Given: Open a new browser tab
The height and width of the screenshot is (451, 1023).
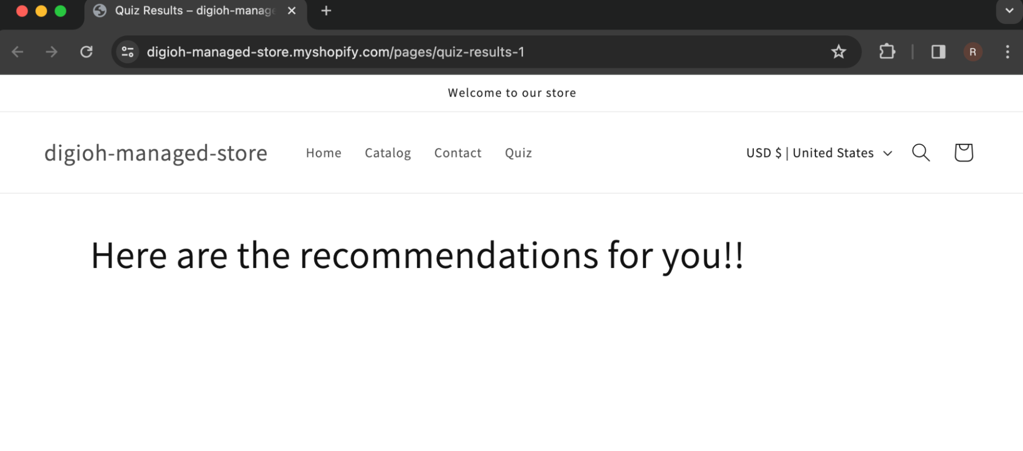Looking at the screenshot, I should tap(326, 11).
